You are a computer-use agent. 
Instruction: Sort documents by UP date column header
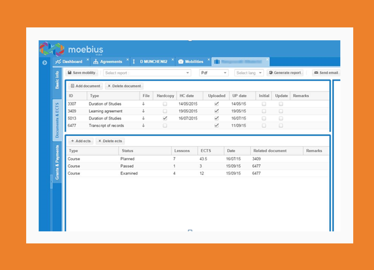coord(243,96)
